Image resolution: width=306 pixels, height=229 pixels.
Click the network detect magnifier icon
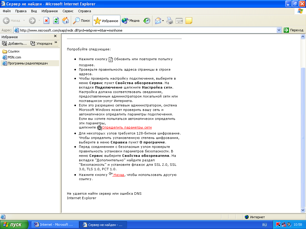(99, 128)
